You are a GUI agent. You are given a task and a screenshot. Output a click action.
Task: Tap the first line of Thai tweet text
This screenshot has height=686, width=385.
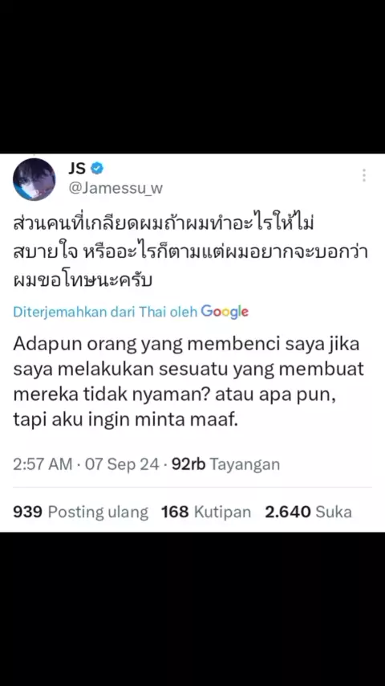pyautogui.click(x=164, y=227)
